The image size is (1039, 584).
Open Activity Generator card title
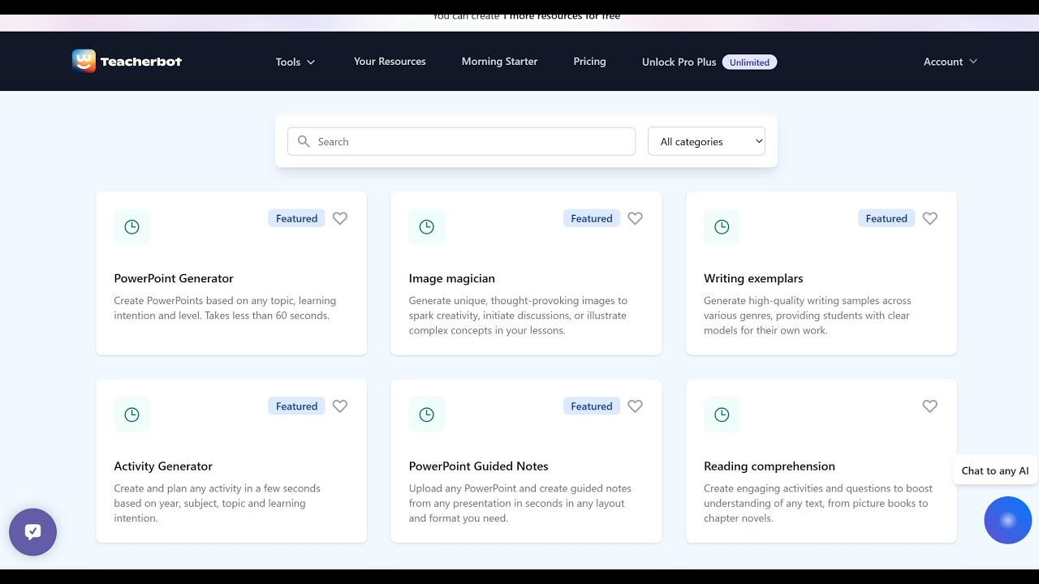(163, 466)
